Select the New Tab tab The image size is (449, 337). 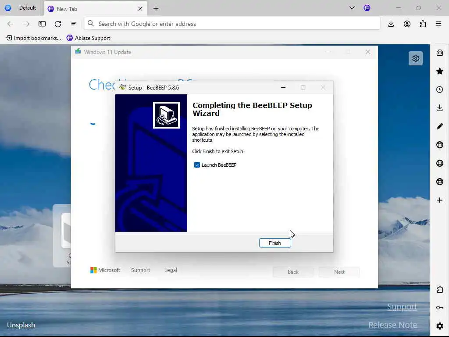(x=95, y=9)
